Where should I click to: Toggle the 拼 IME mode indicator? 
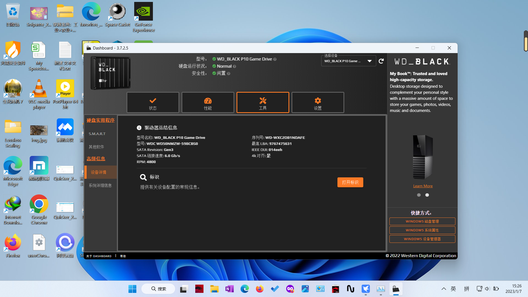(x=467, y=289)
